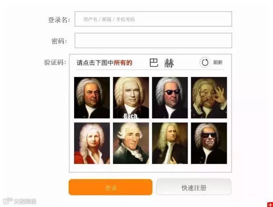Select the portrait with the lace cravat
This screenshot has height=207, width=273.
(131, 143)
